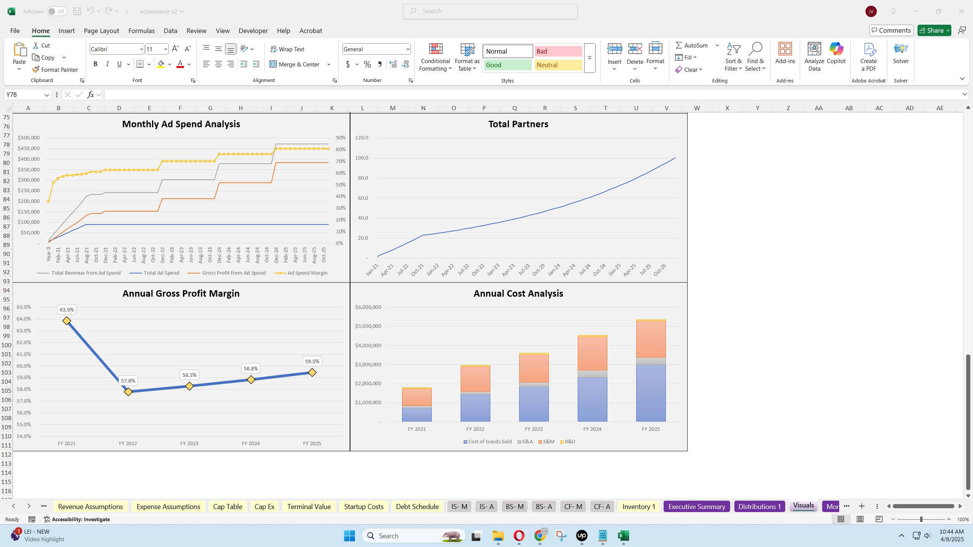This screenshot has width=973, height=547.
Task: Apply Bold formatting
Action: coord(95,64)
